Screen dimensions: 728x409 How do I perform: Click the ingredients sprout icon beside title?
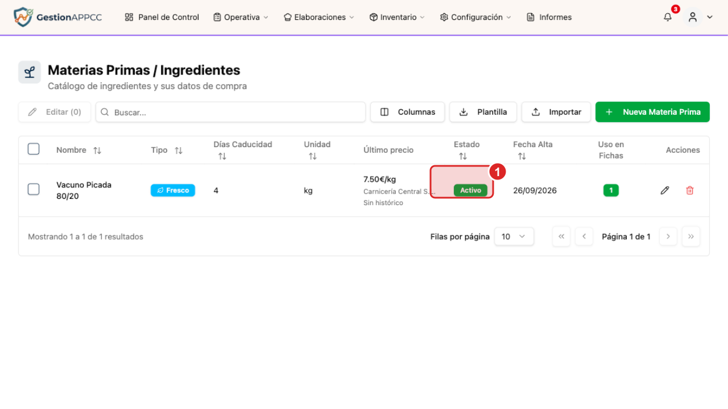(x=30, y=72)
